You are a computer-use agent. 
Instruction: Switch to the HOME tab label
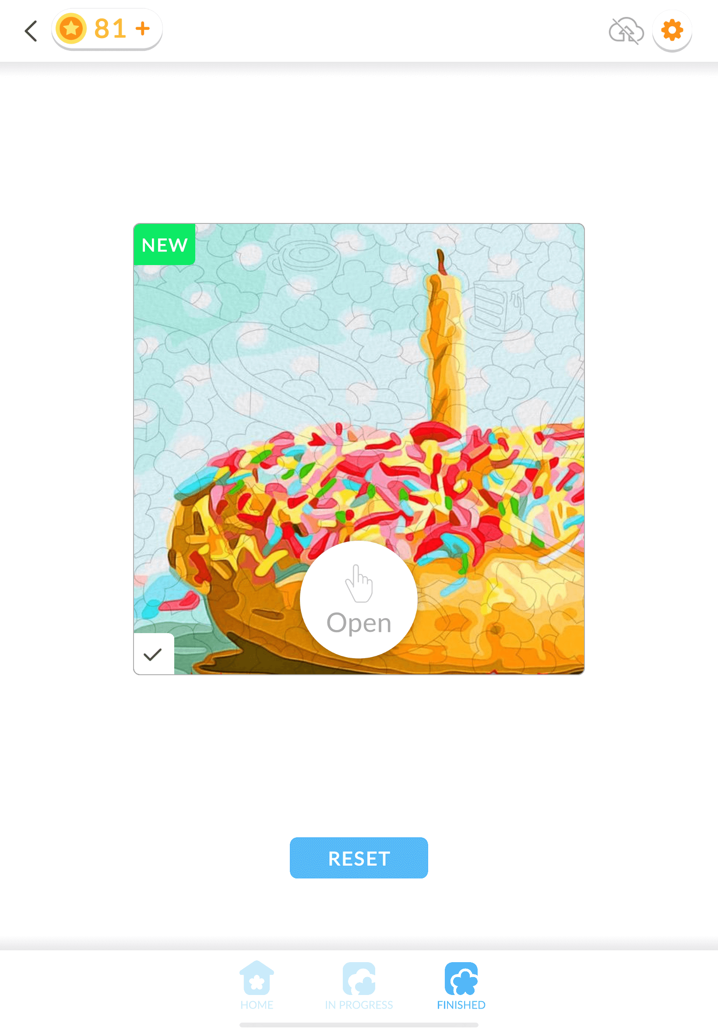click(257, 1005)
